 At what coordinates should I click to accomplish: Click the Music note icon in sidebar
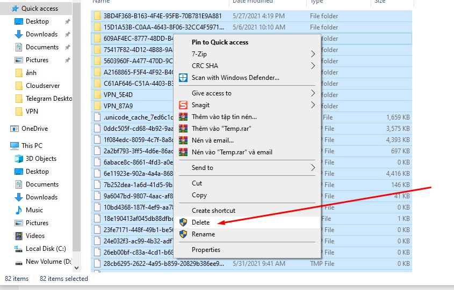click(19, 210)
